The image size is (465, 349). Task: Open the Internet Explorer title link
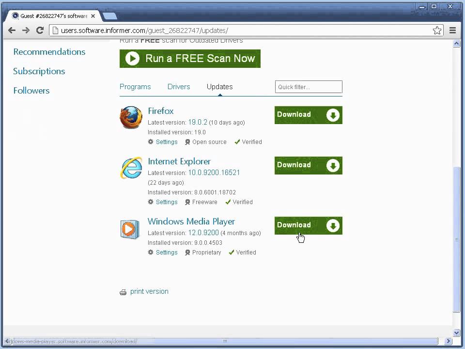[179, 161]
